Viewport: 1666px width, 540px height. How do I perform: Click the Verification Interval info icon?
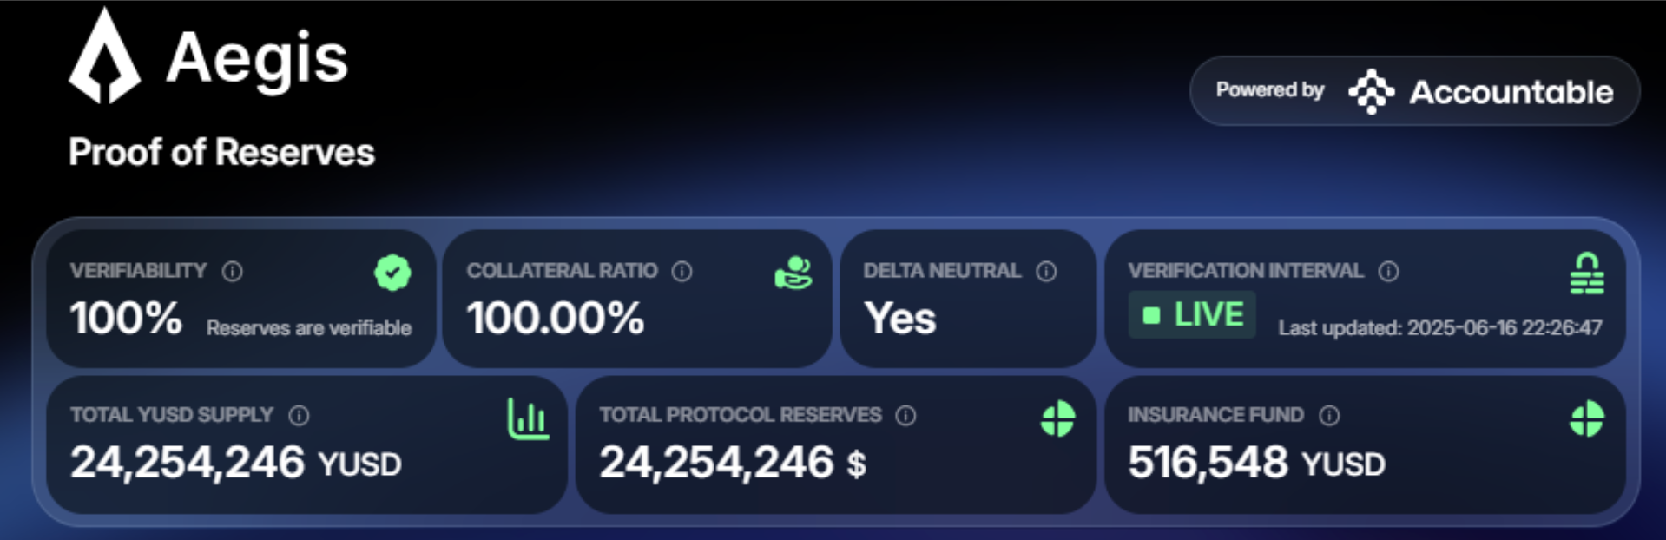pos(1388,271)
